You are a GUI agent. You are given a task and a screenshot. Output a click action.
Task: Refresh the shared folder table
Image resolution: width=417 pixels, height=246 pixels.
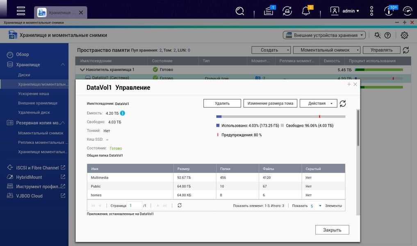(180, 205)
